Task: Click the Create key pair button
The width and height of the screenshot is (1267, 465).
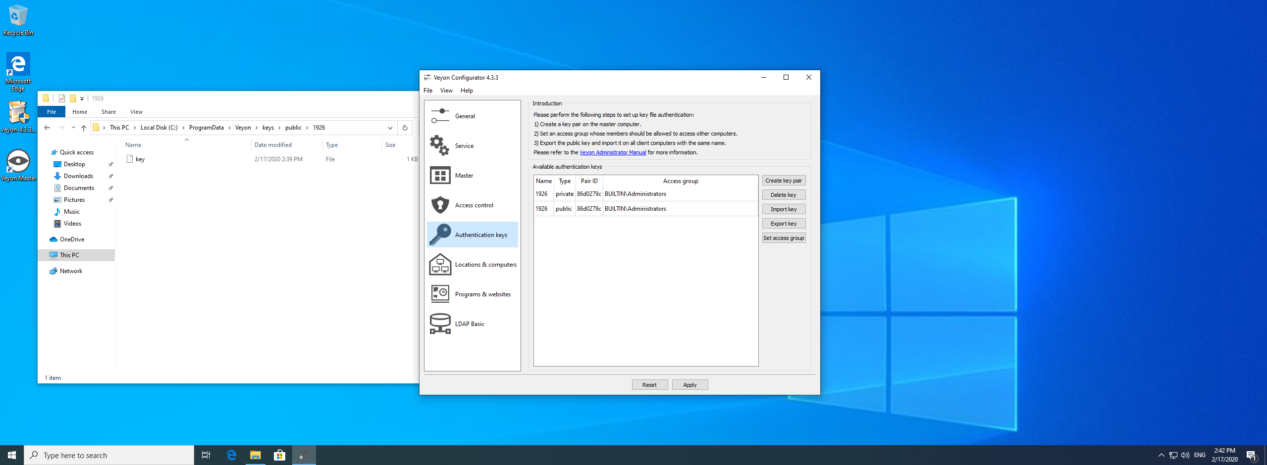Action: pos(784,181)
